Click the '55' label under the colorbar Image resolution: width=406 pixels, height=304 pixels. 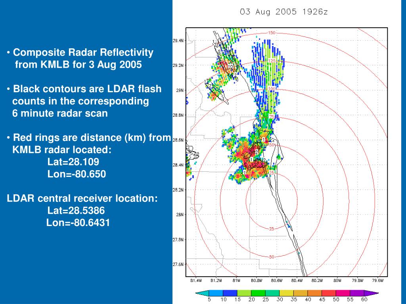[x=350, y=299]
